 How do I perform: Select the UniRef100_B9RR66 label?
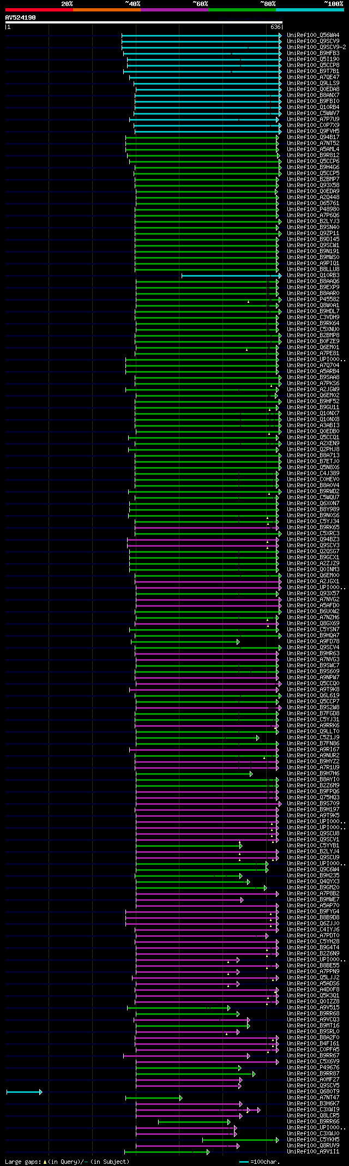(x=313, y=1121)
